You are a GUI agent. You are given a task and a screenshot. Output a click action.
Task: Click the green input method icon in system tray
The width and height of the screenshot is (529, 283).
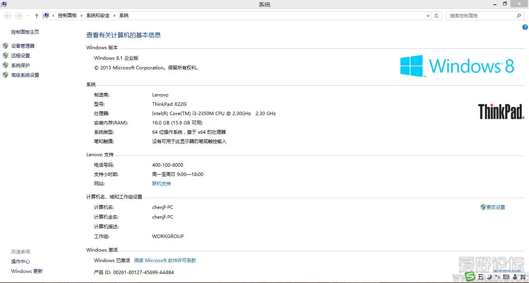pos(469,277)
